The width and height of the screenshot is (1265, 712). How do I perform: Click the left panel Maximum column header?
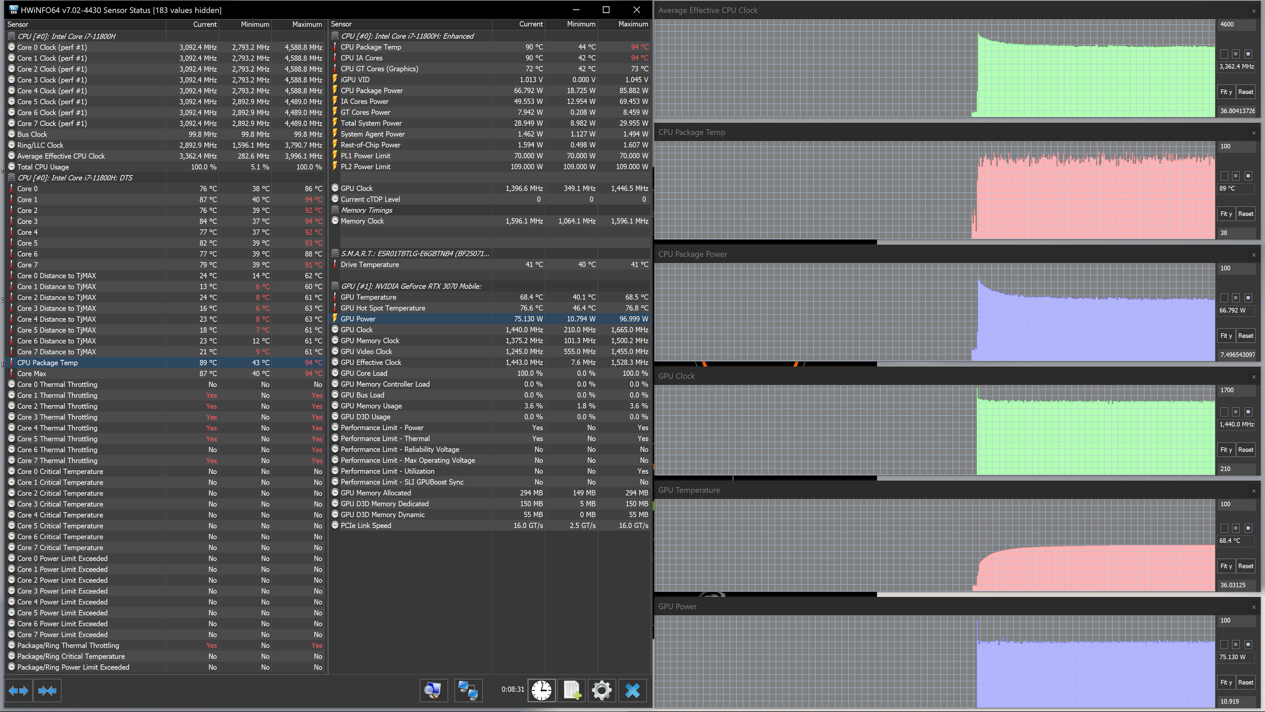coord(307,24)
